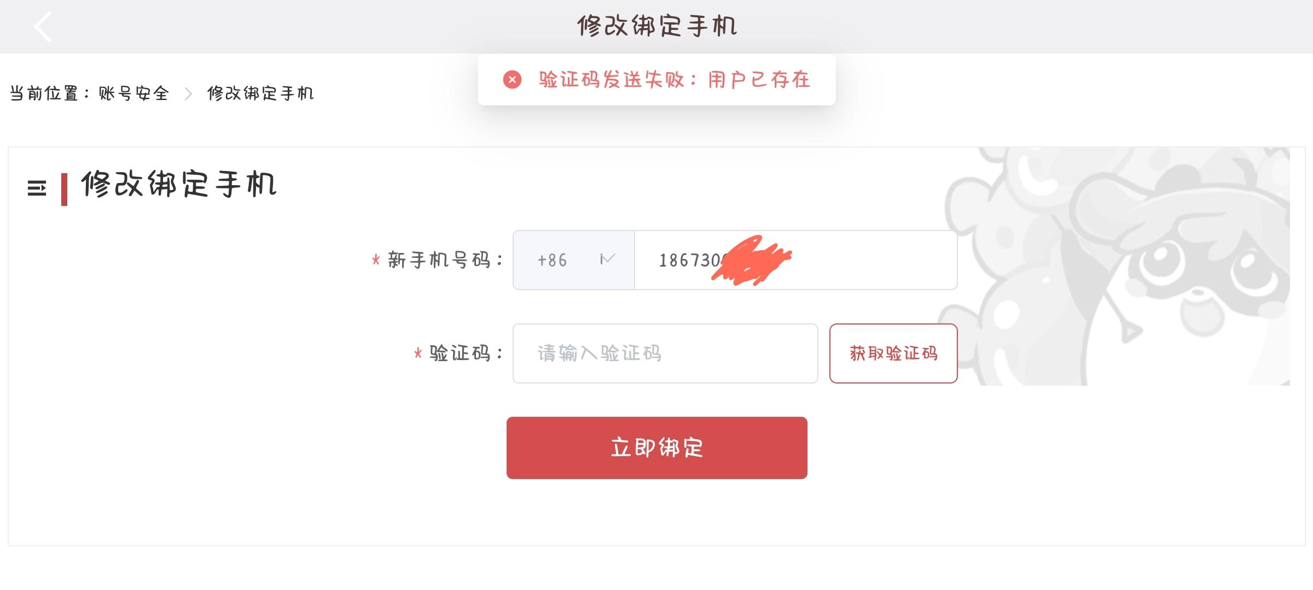Click the red error icon in notification
1313x590 pixels.
point(512,80)
